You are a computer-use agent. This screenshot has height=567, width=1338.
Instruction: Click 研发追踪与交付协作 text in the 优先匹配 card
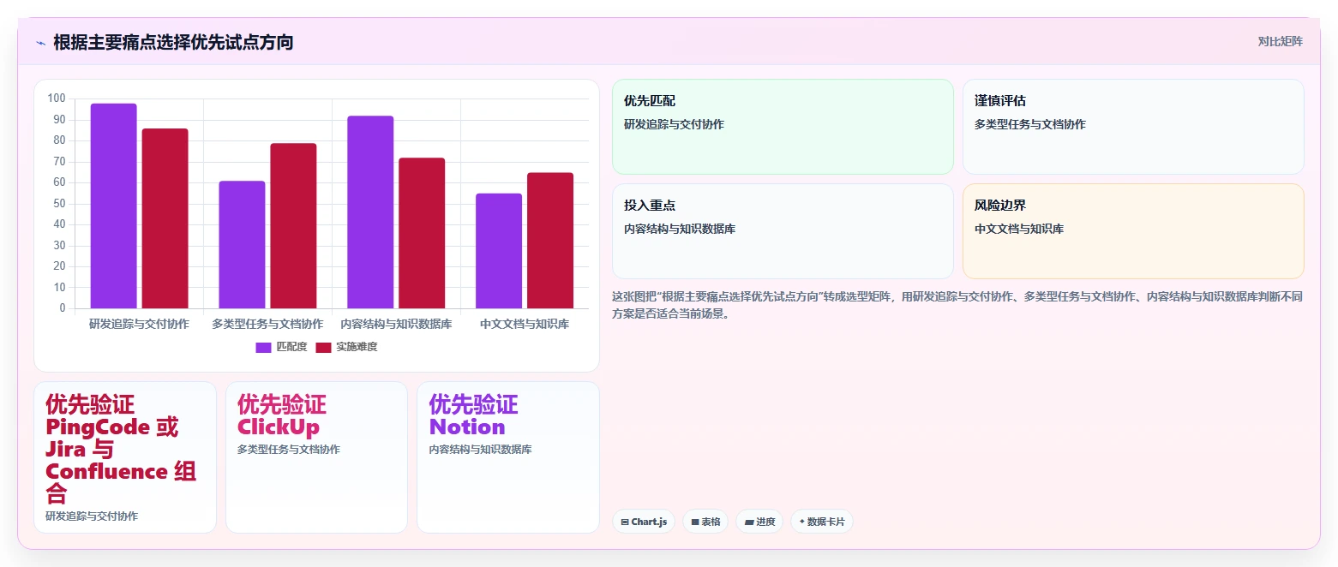(x=674, y=124)
